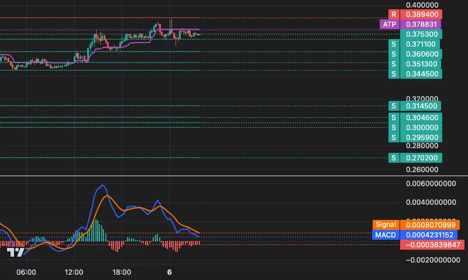Click the 0.270200 support price label
The height and width of the screenshot is (280, 468).
tap(421, 157)
